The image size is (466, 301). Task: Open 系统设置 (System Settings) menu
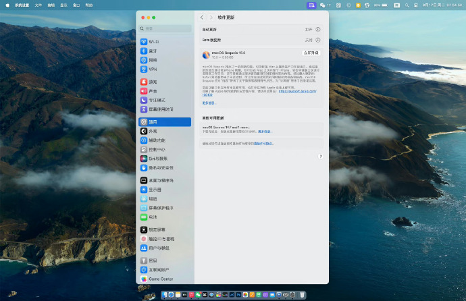(22, 5)
